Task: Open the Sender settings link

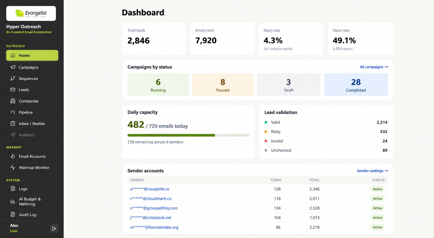Action: pyautogui.click(x=372, y=171)
